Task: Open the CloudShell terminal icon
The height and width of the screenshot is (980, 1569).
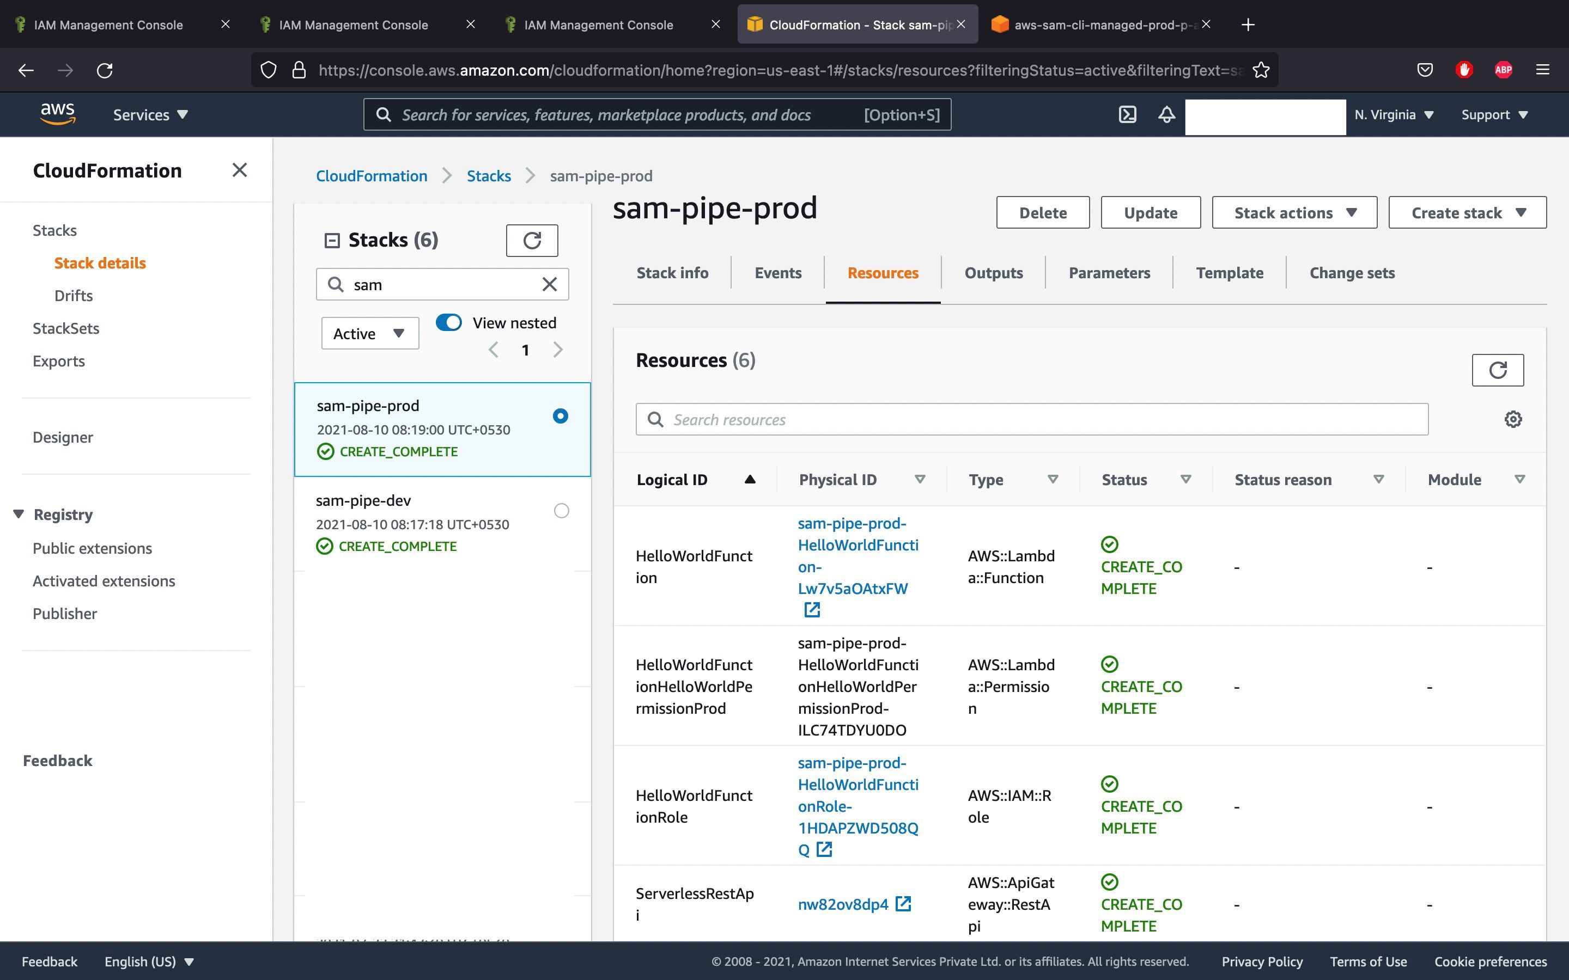Action: pyautogui.click(x=1128, y=115)
